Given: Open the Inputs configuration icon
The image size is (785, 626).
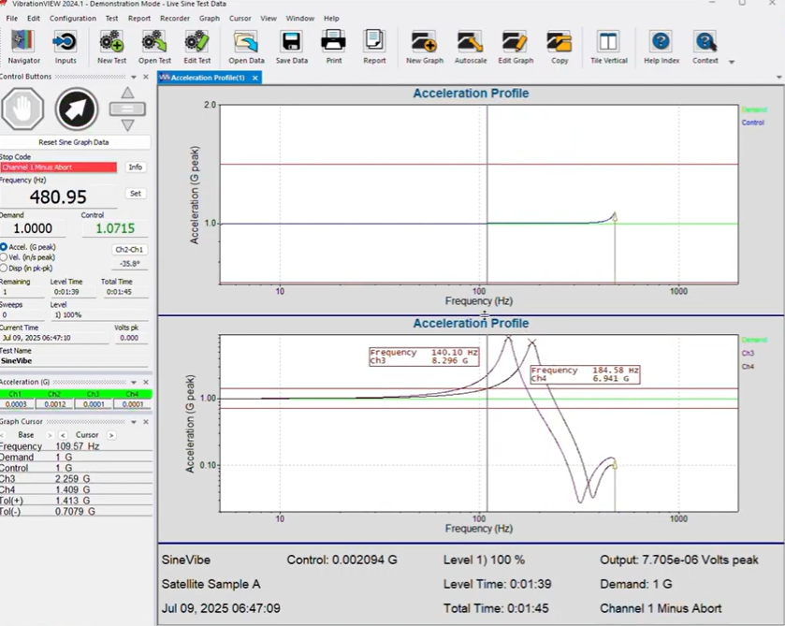Looking at the screenshot, I should click(x=65, y=47).
